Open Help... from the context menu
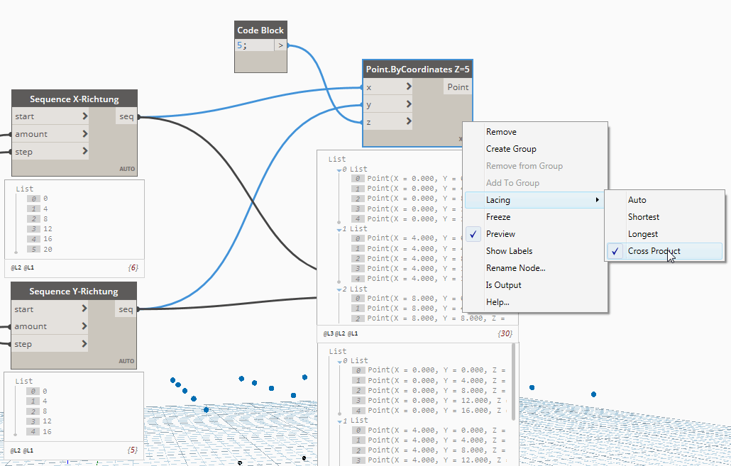 pyautogui.click(x=498, y=302)
